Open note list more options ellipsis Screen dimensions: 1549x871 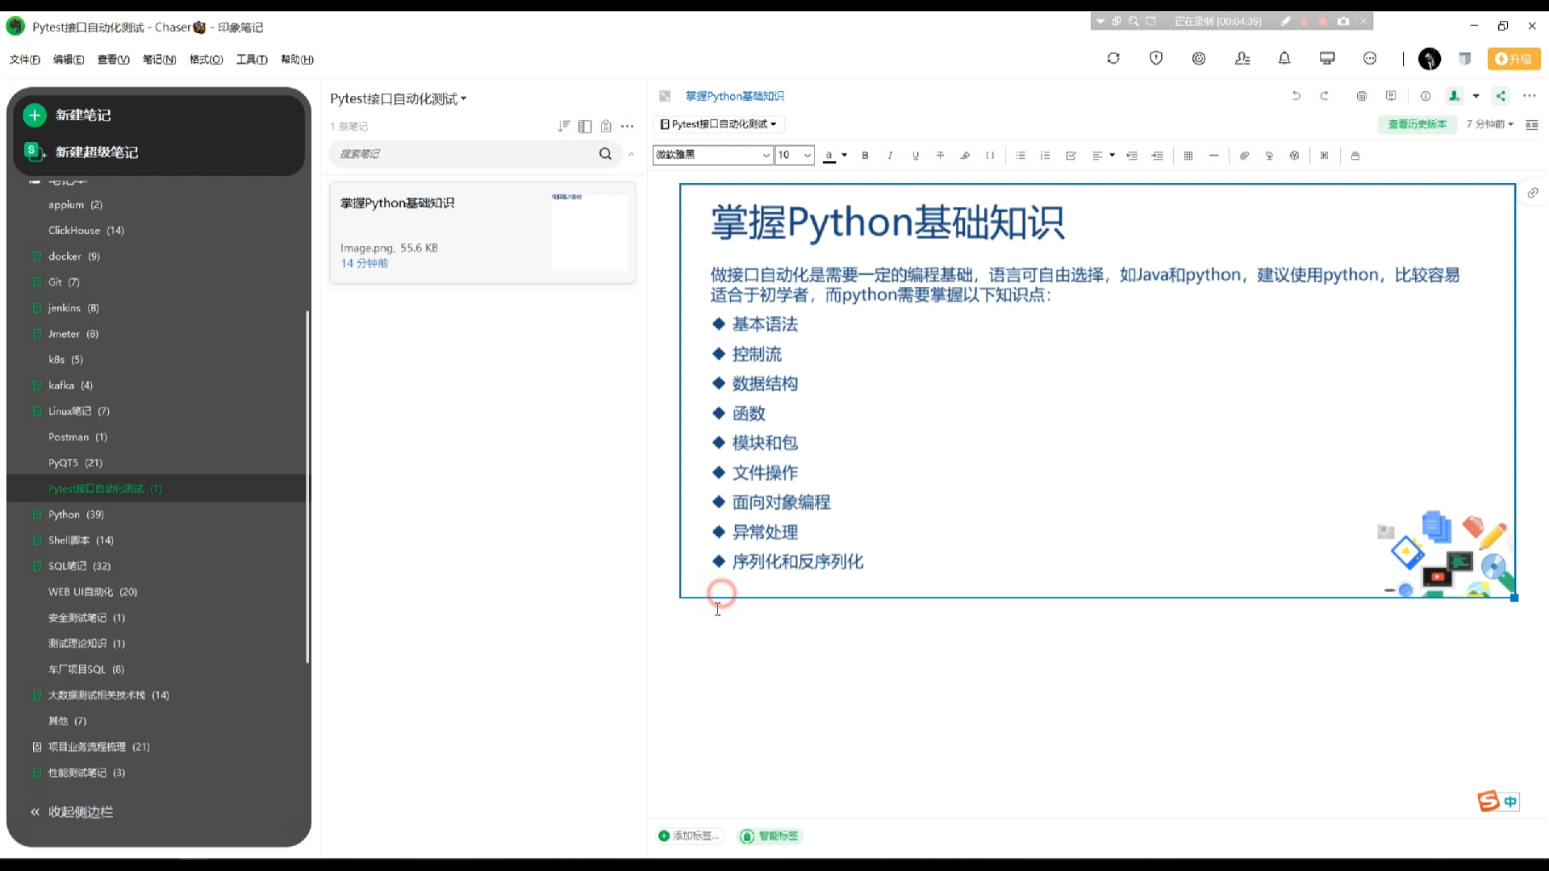click(627, 126)
